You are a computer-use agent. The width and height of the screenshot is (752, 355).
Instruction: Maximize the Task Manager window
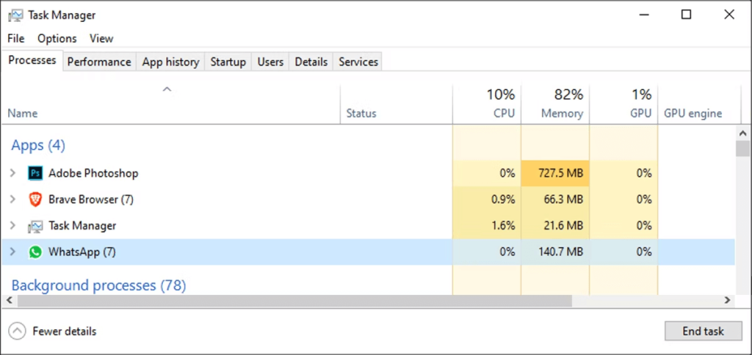(x=687, y=15)
